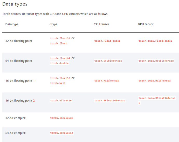
Task: Select the torch.HalfTensor CPU entry
Action: (x=106, y=81)
